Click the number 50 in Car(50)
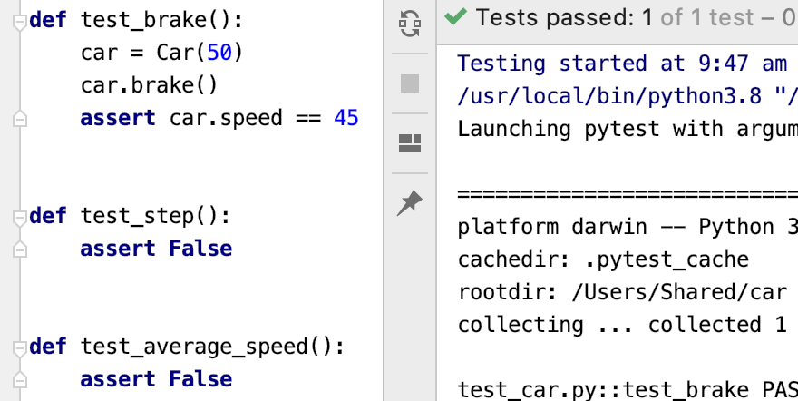798x401 pixels. click(x=219, y=53)
